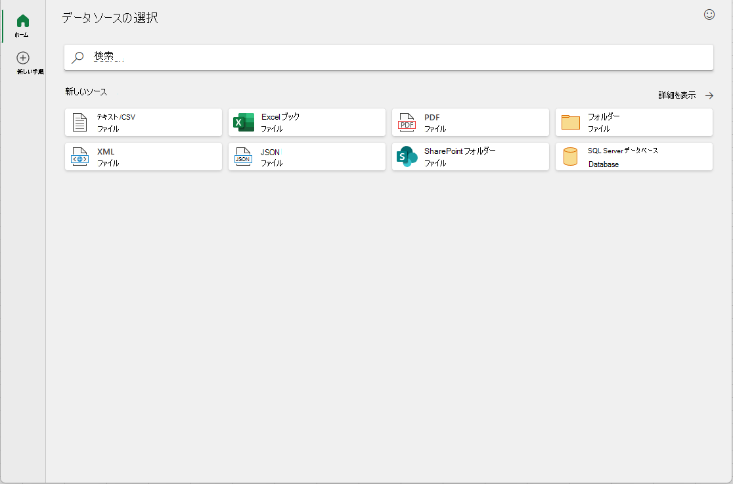This screenshot has height=484, width=733.
Task: Click the arrow next to 詳細を表示
Action: tap(709, 95)
